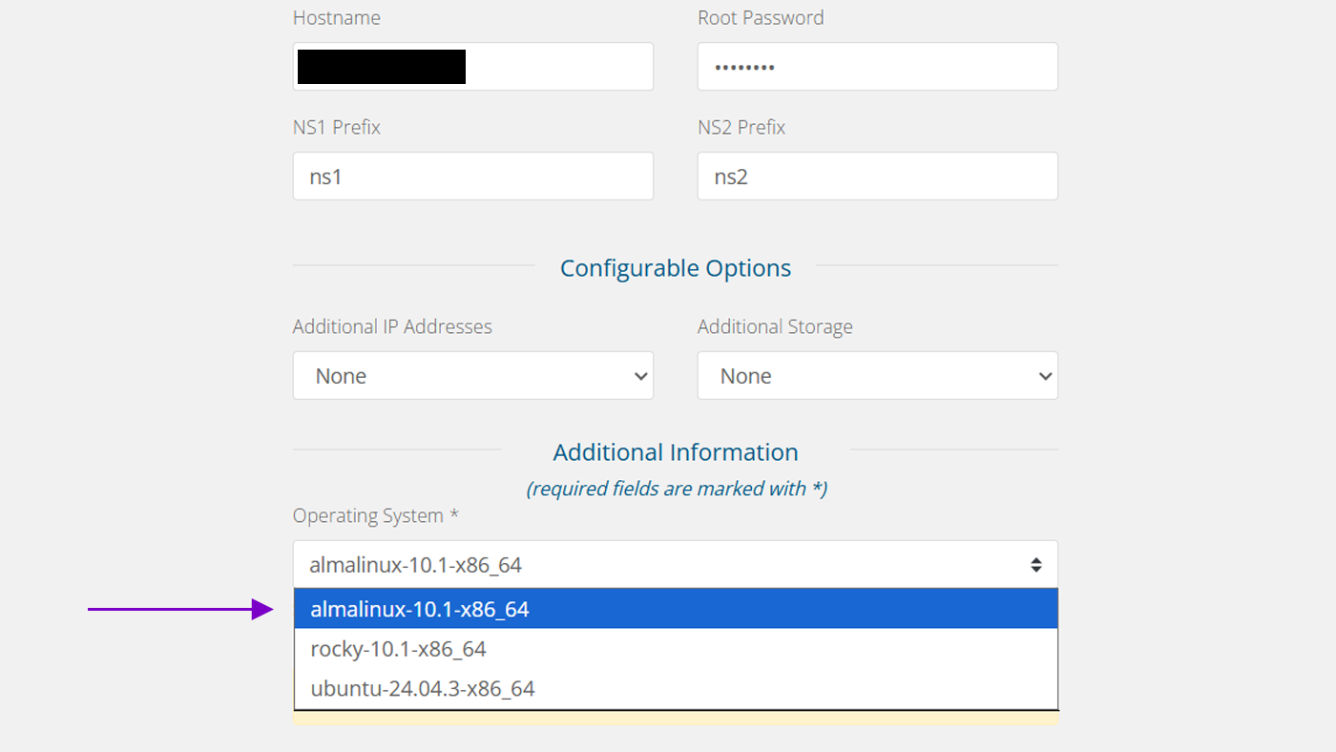This screenshot has width=1336, height=752.
Task: Click the Hostname label
Action: (x=337, y=18)
